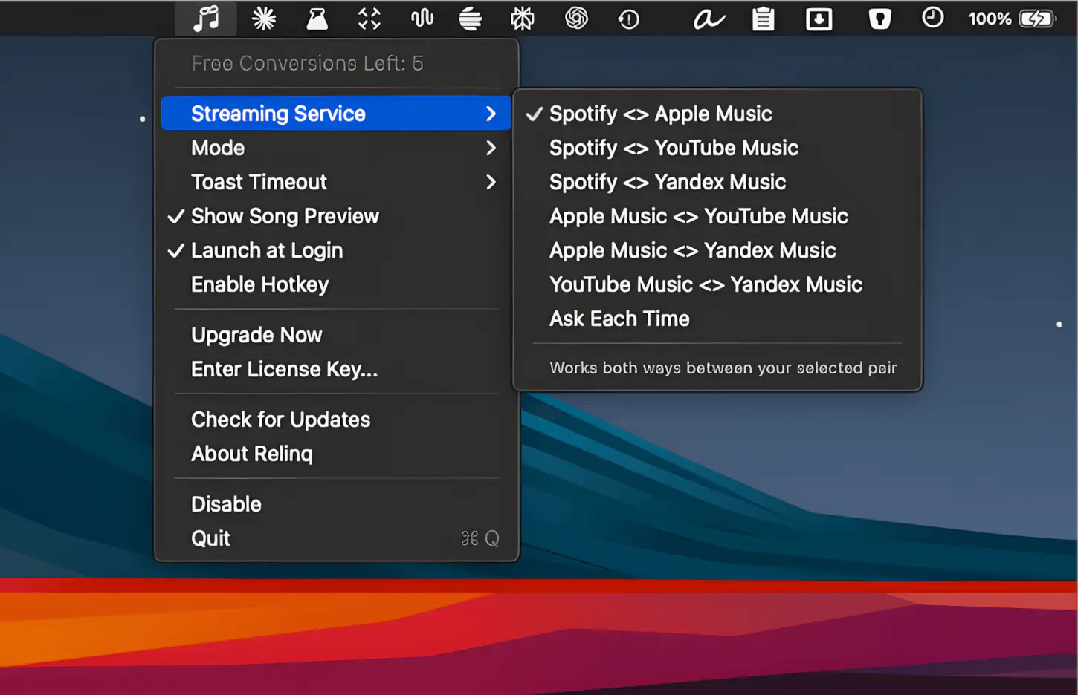Click the Relinq music note menu bar icon
This screenshot has height=695, width=1078.
206,19
